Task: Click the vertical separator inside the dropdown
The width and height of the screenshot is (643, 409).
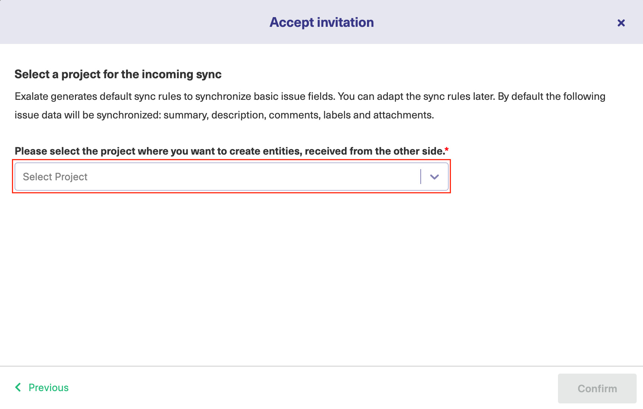Action: (x=421, y=177)
